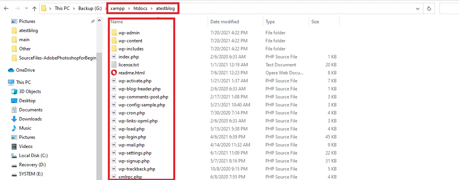Select the wp-content folder icon

click(x=114, y=41)
